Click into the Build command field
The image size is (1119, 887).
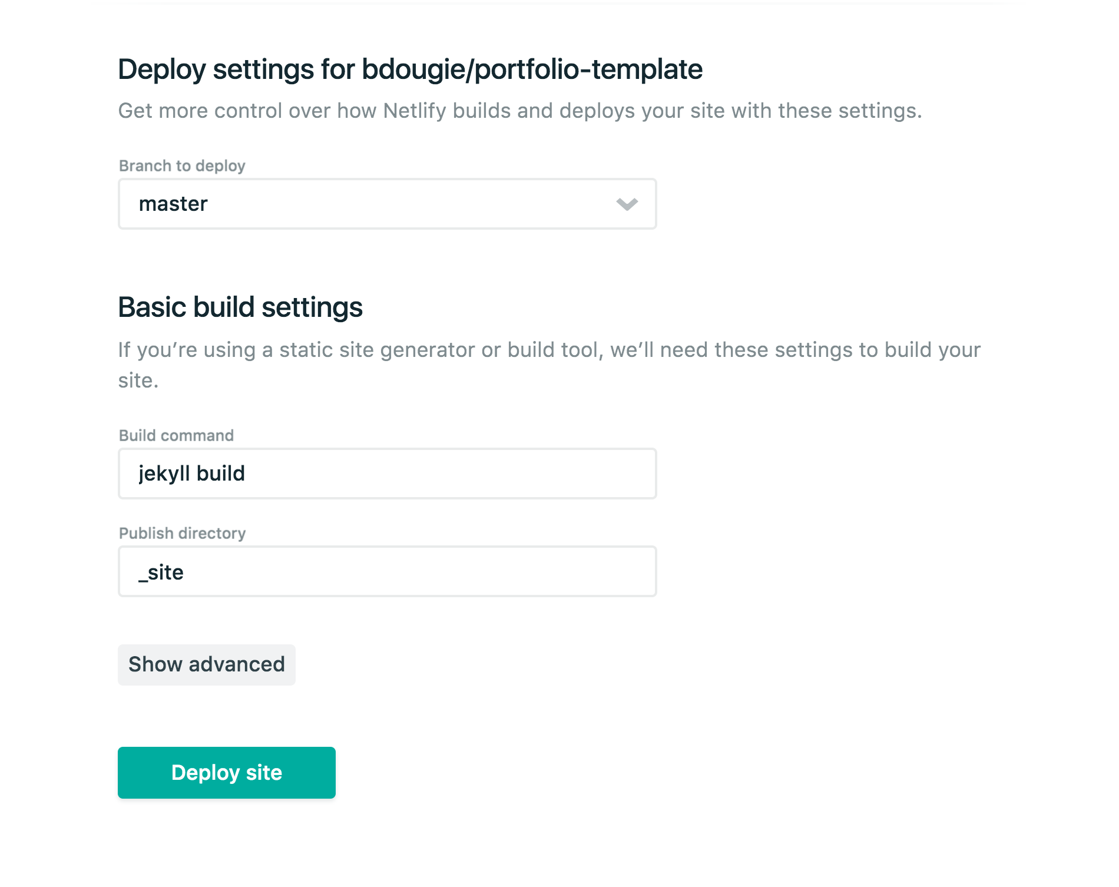(387, 472)
